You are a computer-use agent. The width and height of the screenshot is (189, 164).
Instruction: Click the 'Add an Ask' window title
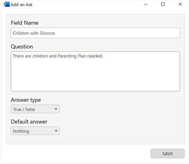pyautogui.click(x=22, y=4)
